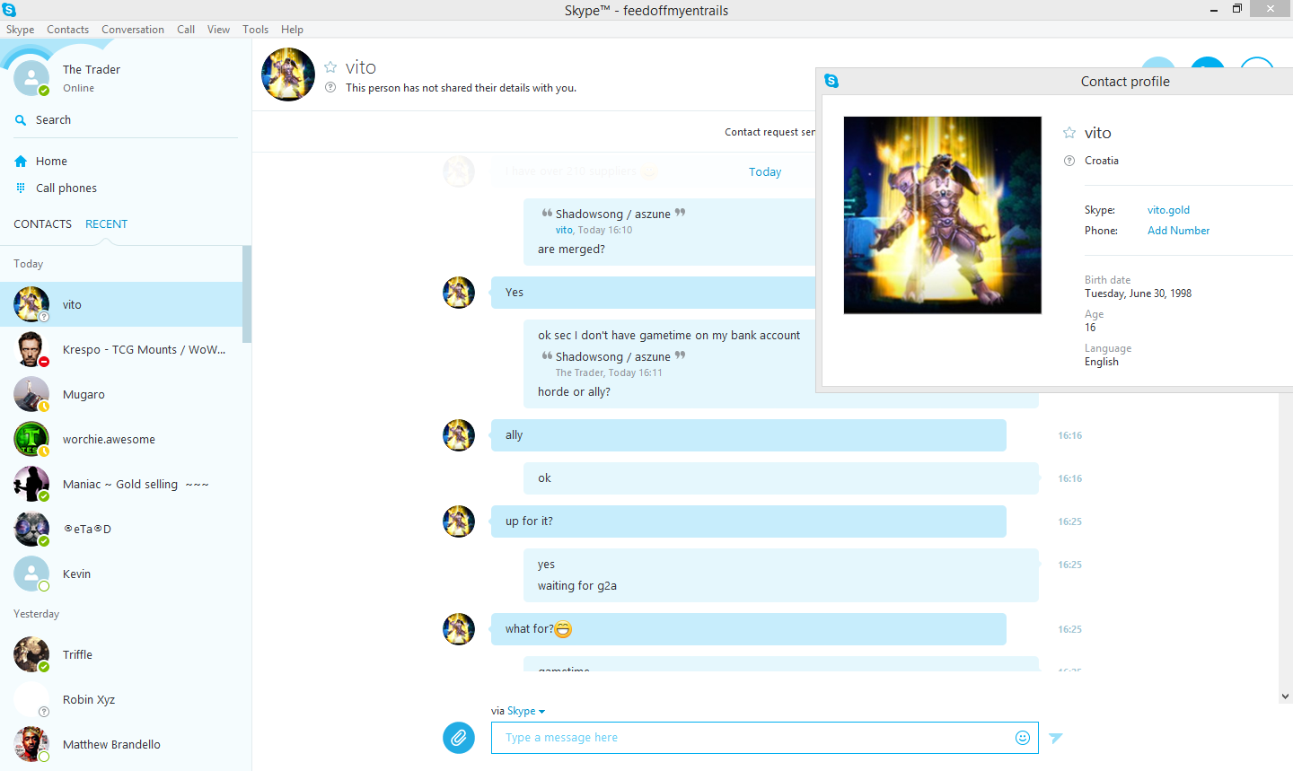Click the 'waiting for g2a' message
The width and height of the screenshot is (1293, 771).
(x=577, y=586)
